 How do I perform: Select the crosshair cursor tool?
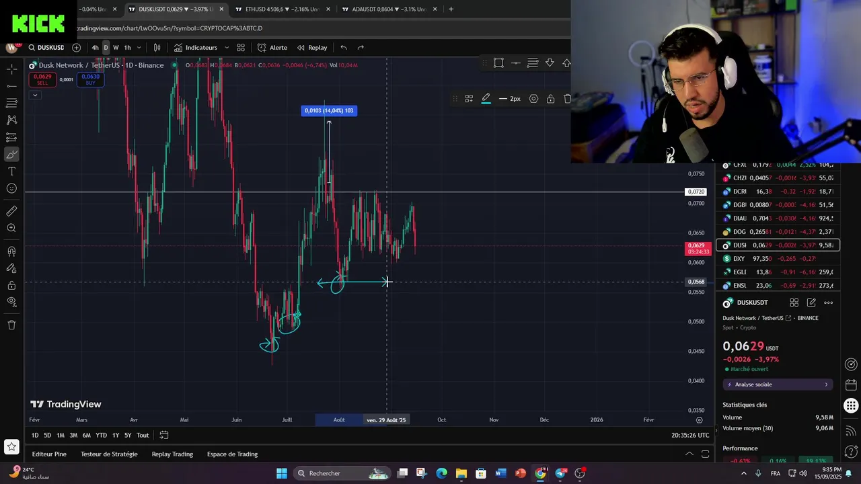point(11,69)
